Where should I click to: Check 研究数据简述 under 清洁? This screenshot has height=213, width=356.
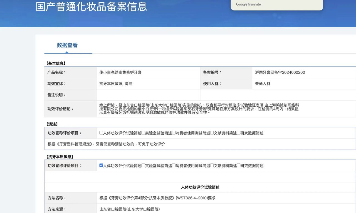tap(239, 133)
